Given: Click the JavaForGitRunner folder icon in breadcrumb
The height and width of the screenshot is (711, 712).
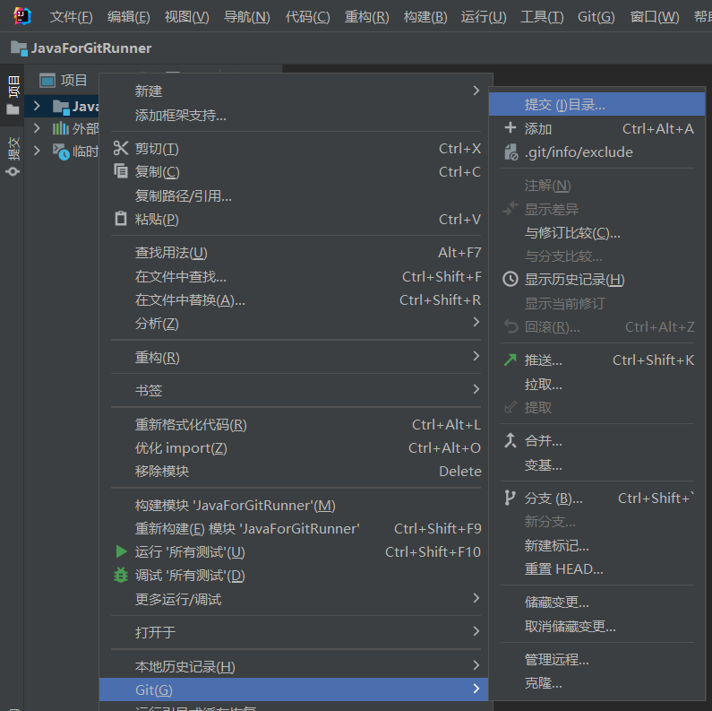Looking at the screenshot, I should tap(19, 48).
